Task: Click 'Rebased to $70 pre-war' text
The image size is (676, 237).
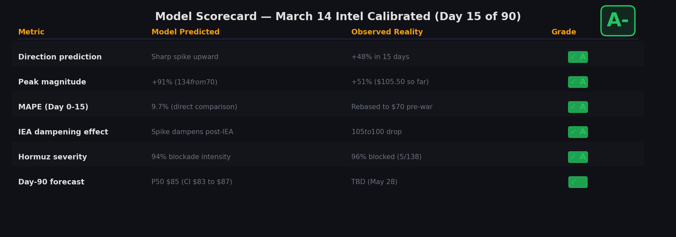Action: (x=392, y=107)
